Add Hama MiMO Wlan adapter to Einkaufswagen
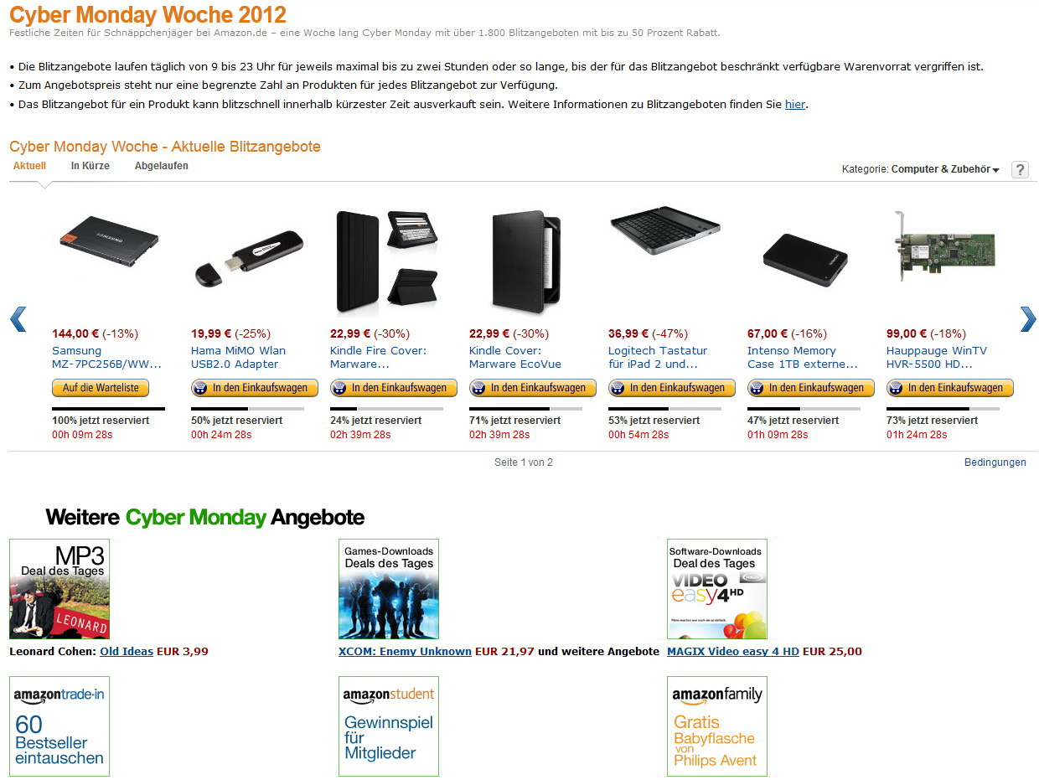This screenshot has height=780, width=1039. click(x=255, y=388)
